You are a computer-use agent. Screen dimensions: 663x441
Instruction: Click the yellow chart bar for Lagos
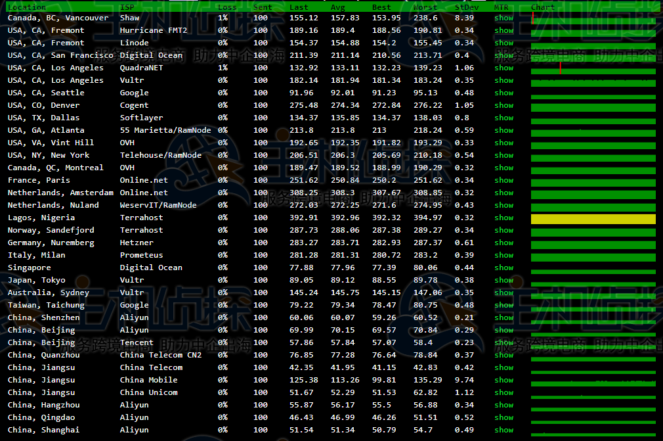[593, 218]
